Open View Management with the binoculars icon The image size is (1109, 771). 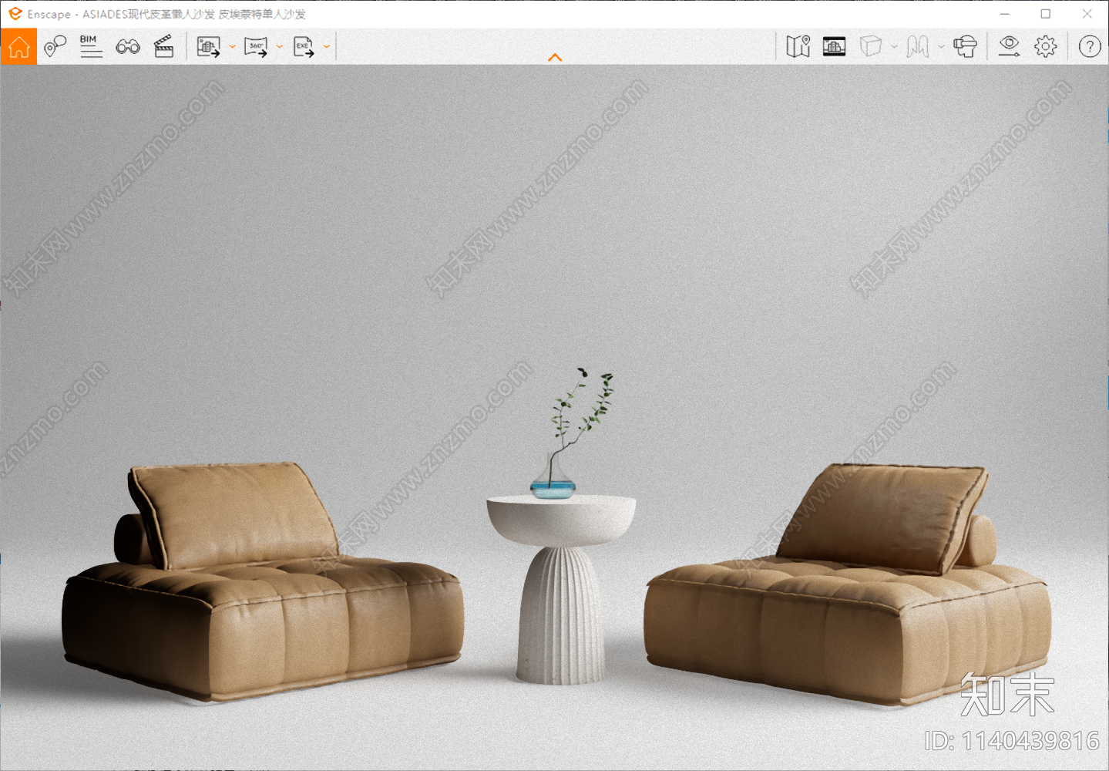(128, 47)
